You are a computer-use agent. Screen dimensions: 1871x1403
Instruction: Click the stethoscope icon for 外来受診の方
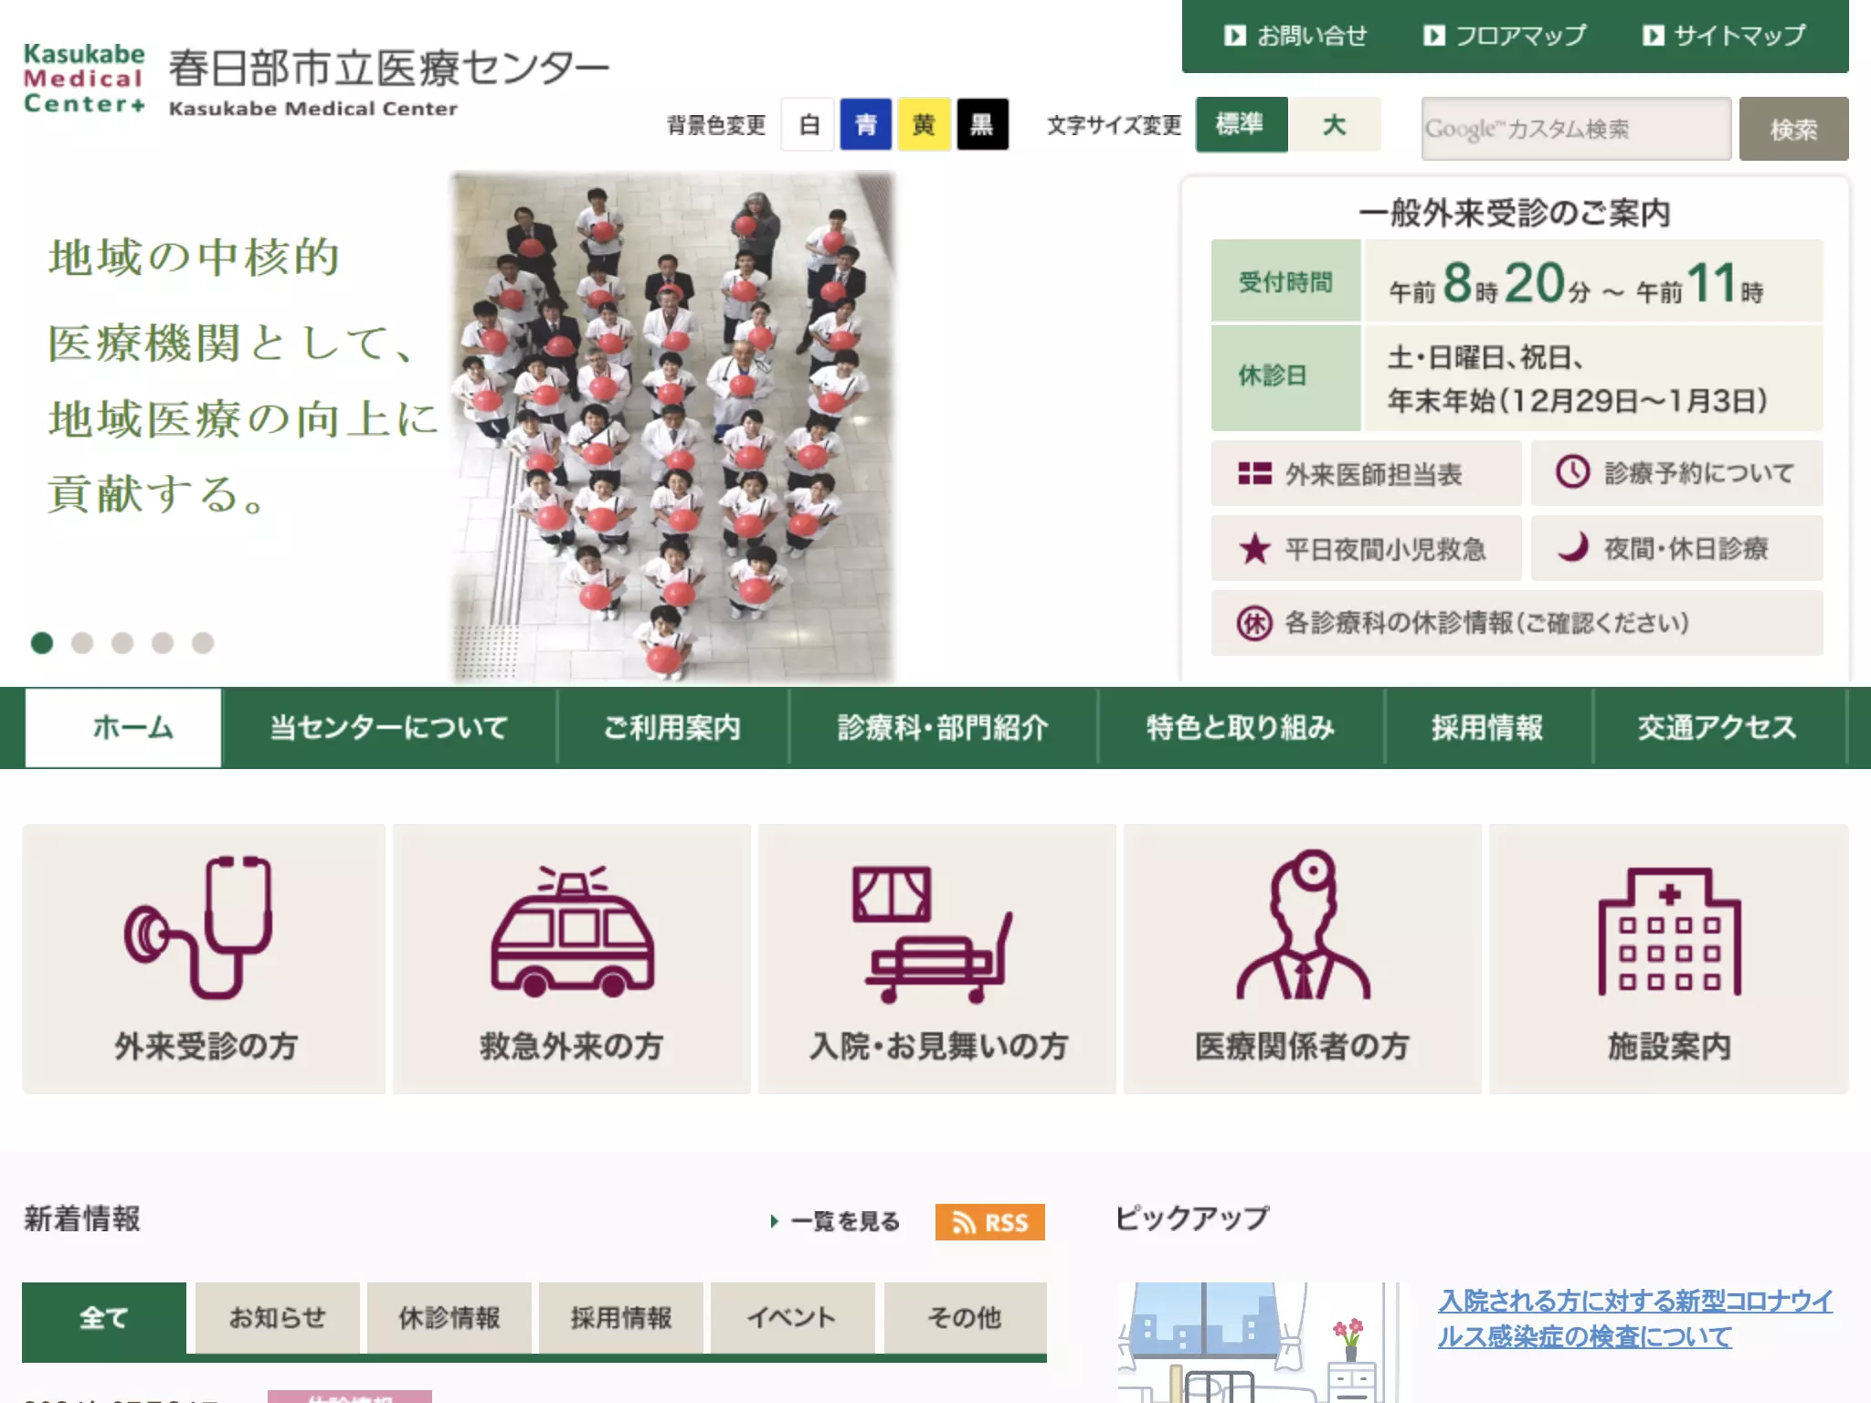point(198,927)
